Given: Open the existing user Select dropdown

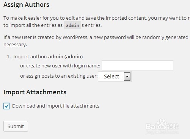Looking at the screenshot, I should pyautogui.click(x=115, y=77).
